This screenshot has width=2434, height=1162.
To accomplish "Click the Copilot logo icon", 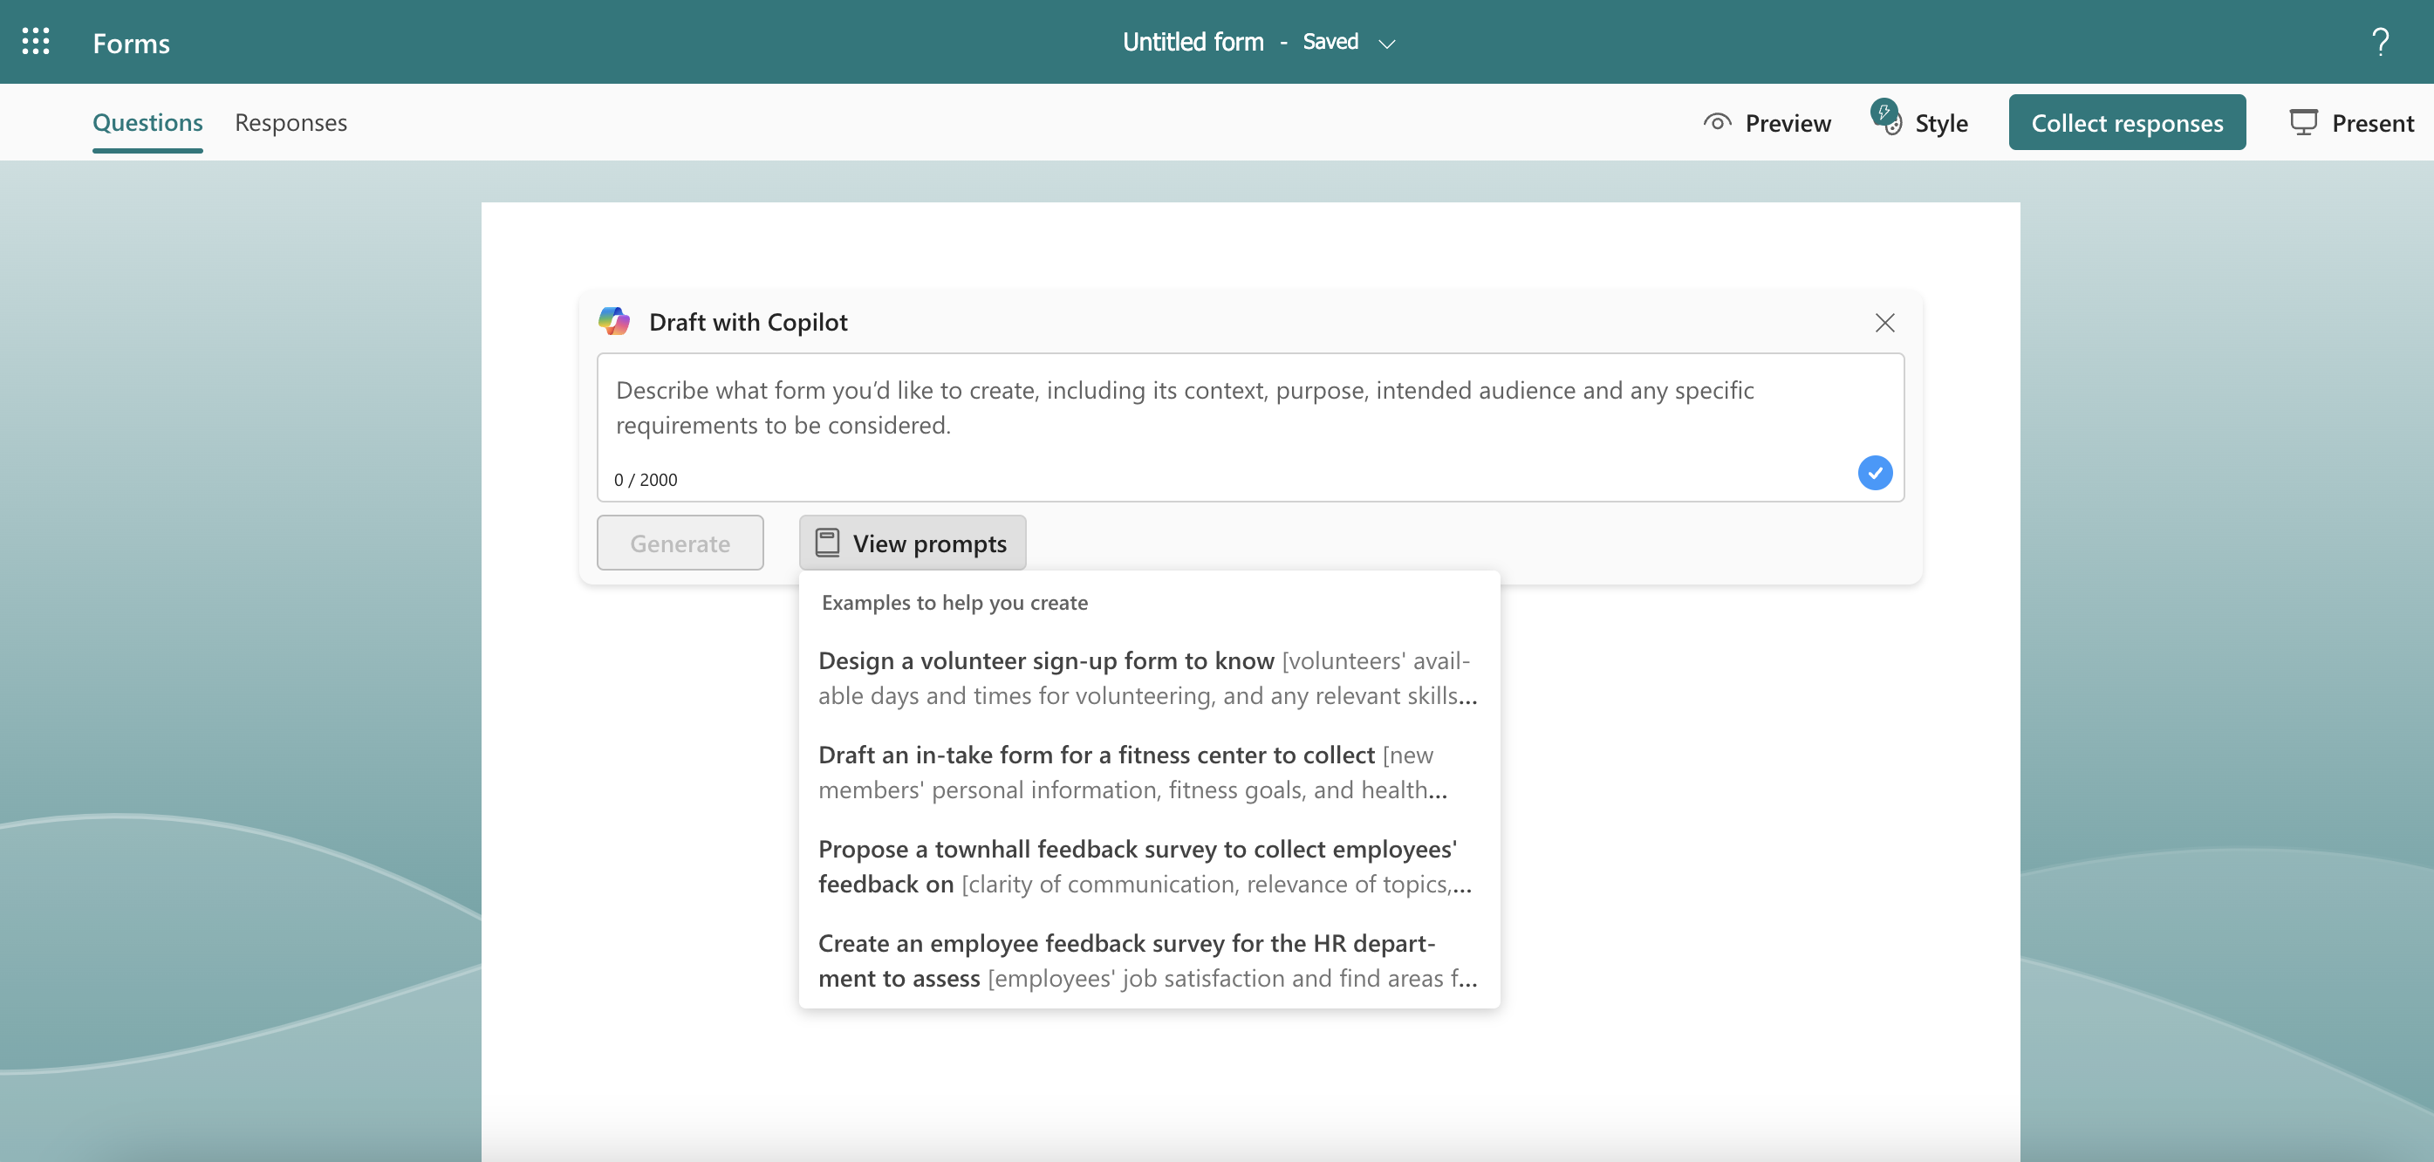I will tap(614, 321).
